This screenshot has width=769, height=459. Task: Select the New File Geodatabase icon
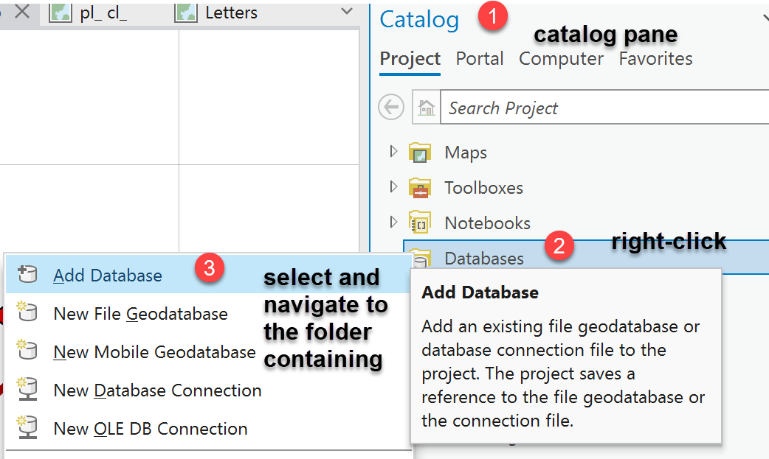(27, 312)
